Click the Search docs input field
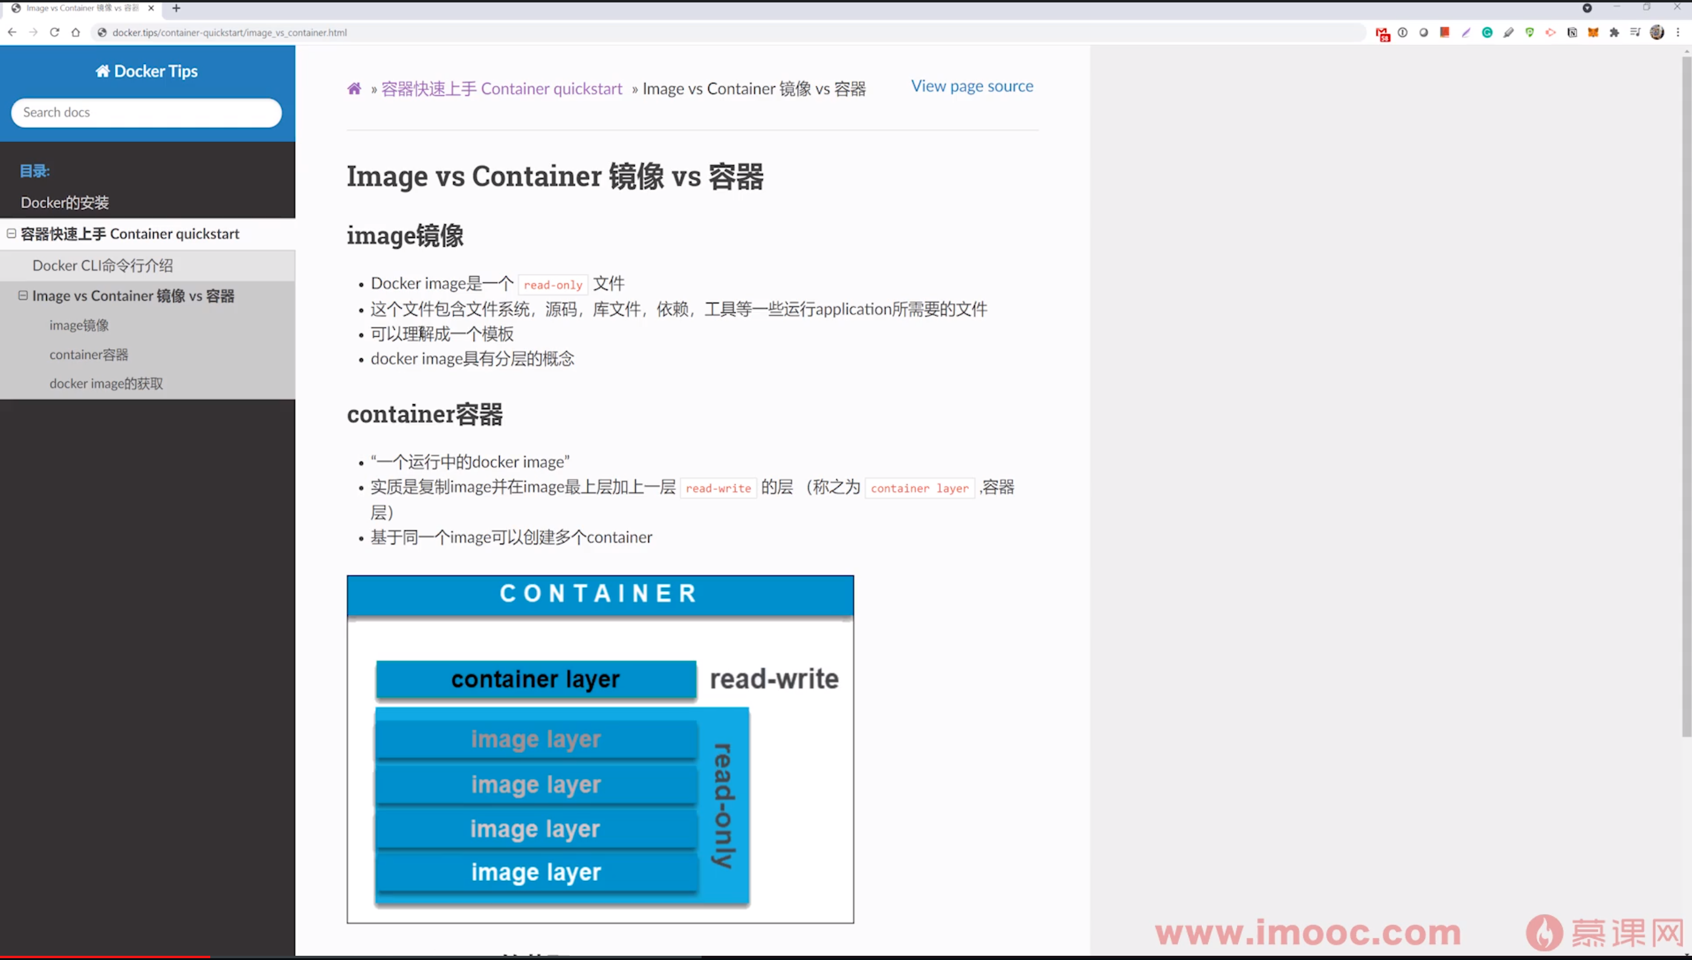The image size is (1692, 960). point(146,113)
